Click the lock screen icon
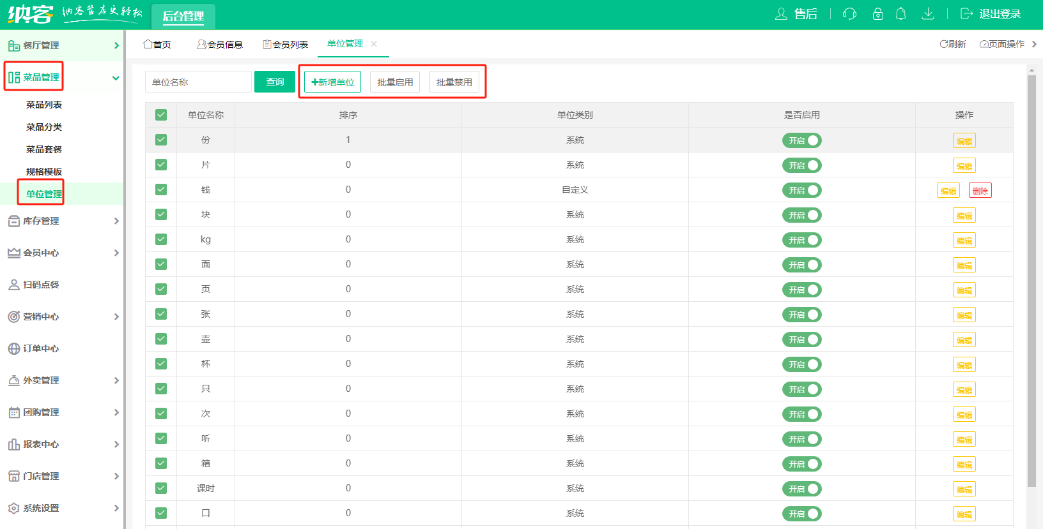Viewport: 1043px width, 529px height. [877, 14]
